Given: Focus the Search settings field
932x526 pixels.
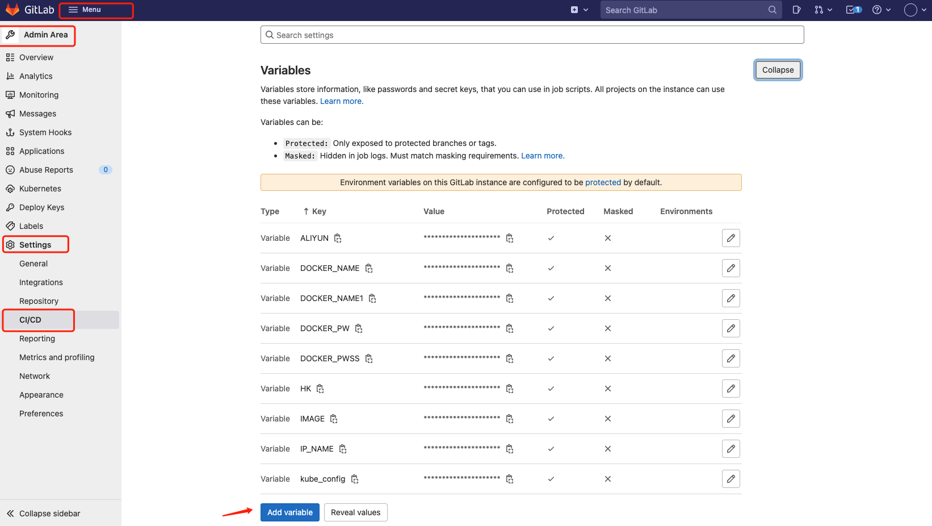Looking at the screenshot, I should pyautogui.click(x=532, y=35).
